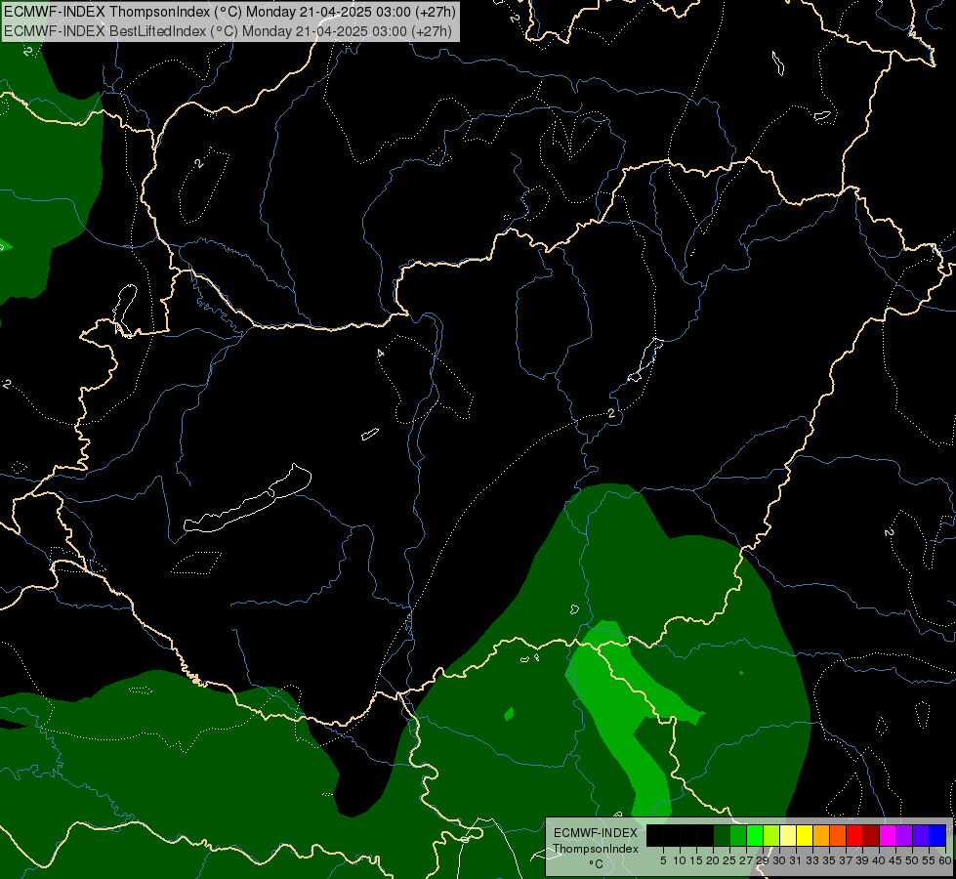Image resolution: width=956 pixels, height=879 pixels.
Task: Click the legend tick value 27
Action: point(746,860)
